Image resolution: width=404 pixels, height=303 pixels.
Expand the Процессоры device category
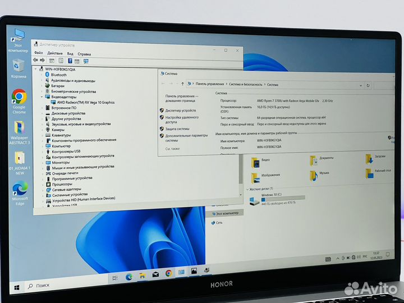pos(43,183)
